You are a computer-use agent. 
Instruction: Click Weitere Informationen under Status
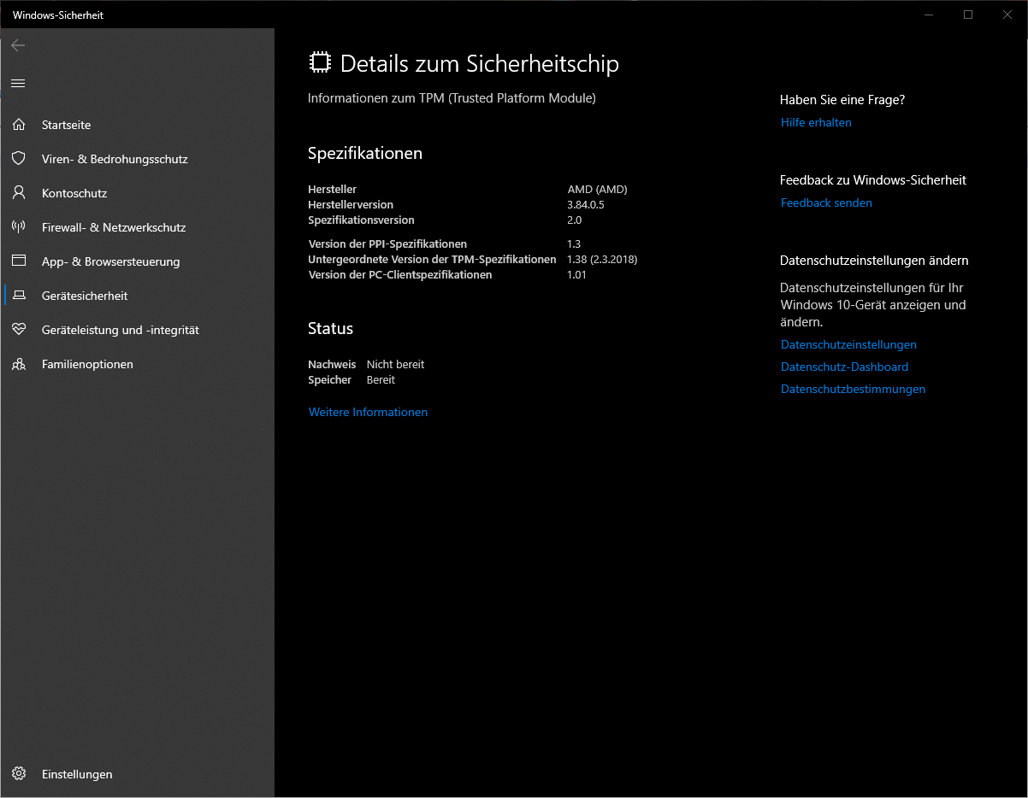pos(368,412)
